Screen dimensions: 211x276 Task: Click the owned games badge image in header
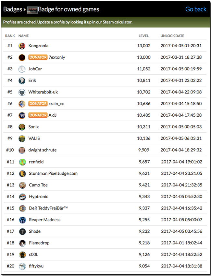[32, 9]
